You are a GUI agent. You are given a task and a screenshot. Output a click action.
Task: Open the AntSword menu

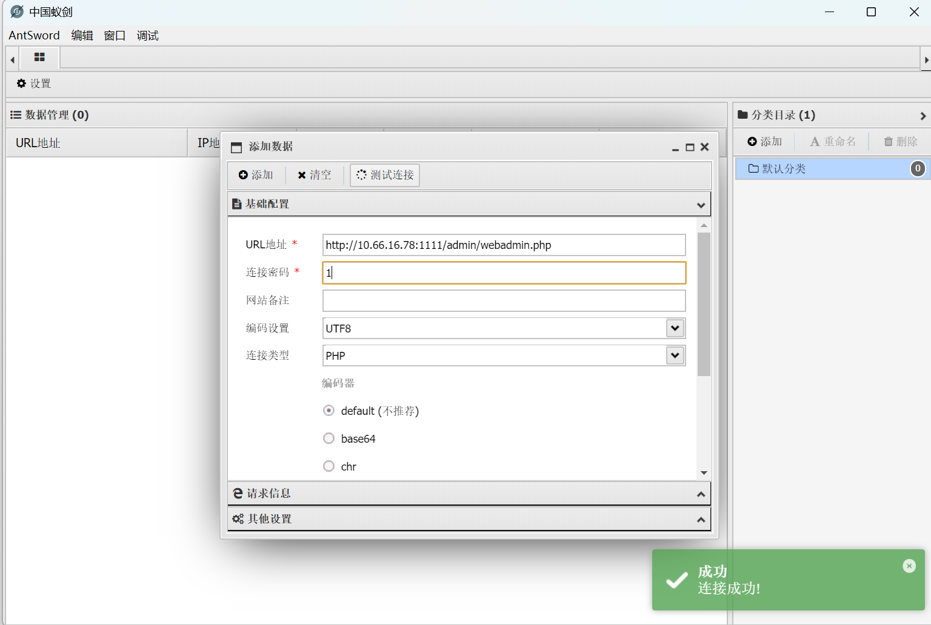tap(34, 35)
